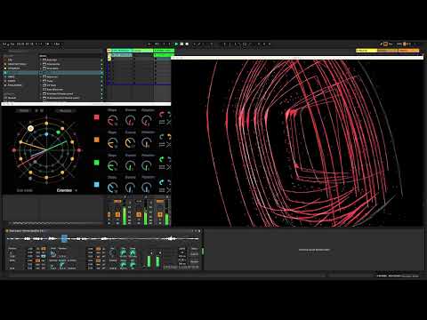Click the third knob in the orange lane
Viewport: 427px width, 320px height.
(147, 143)
